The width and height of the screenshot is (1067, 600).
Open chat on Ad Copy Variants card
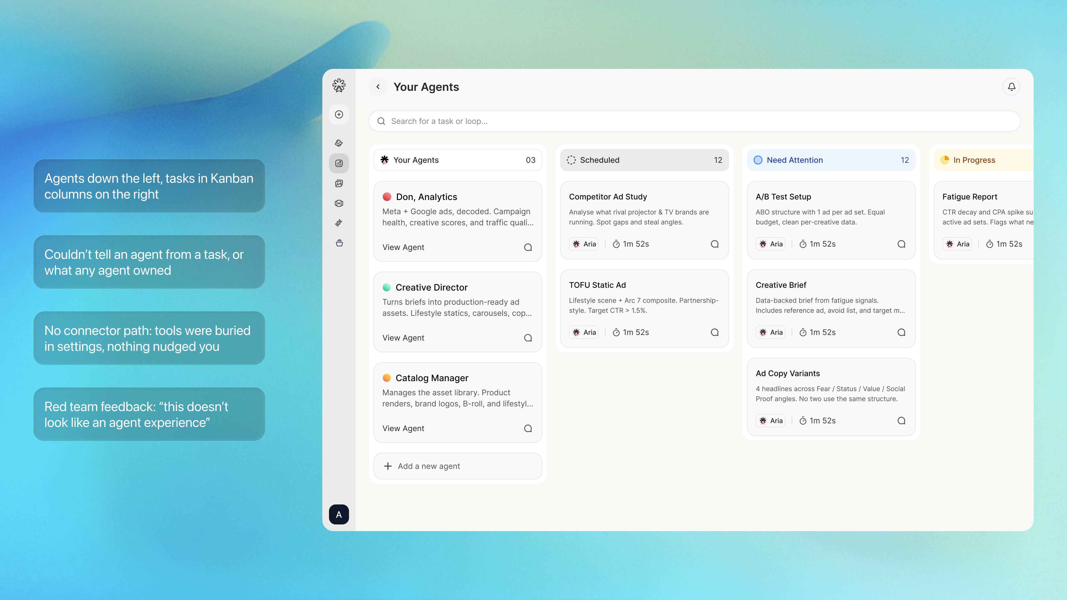pyautogui.click(x=901, y=421)
